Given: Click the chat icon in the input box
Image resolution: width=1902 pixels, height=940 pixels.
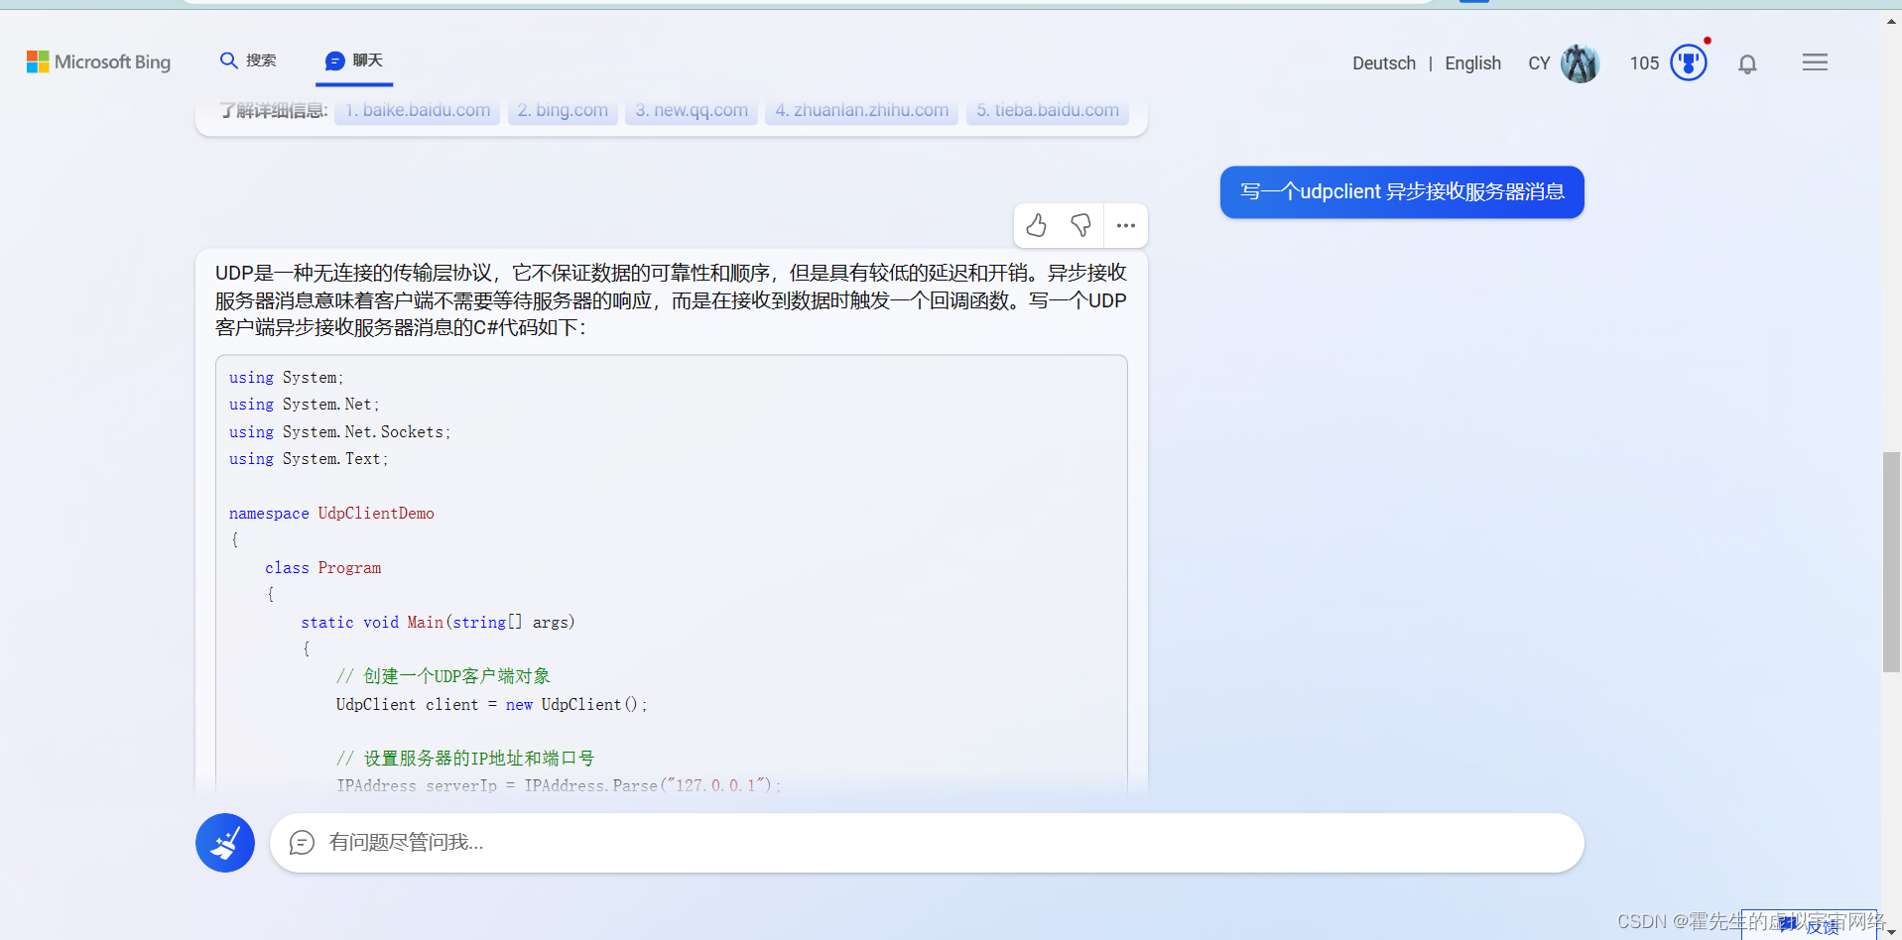Looking at the screenshot, I should [x=302, y=843].
